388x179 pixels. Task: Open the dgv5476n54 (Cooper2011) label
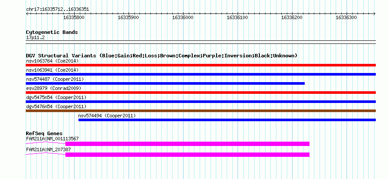tap(56, 106)
